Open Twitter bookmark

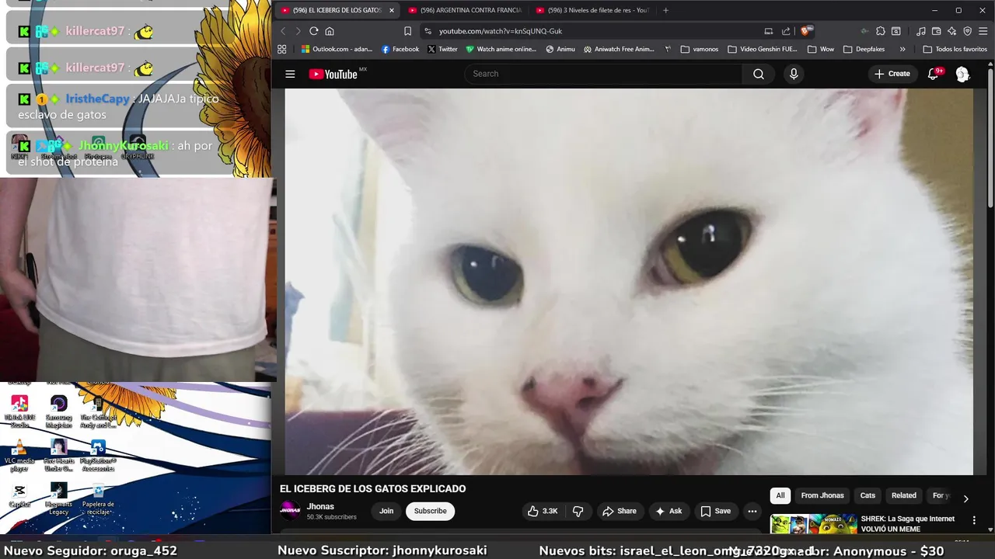tap(442, 49)
